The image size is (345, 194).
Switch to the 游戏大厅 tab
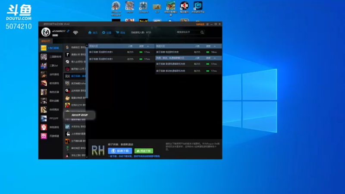(46, 41)
